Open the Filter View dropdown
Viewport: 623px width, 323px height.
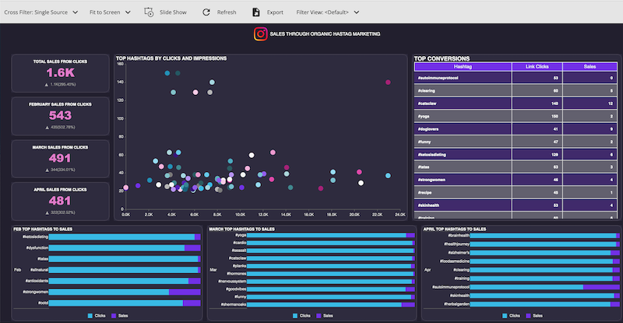point(328,12)
